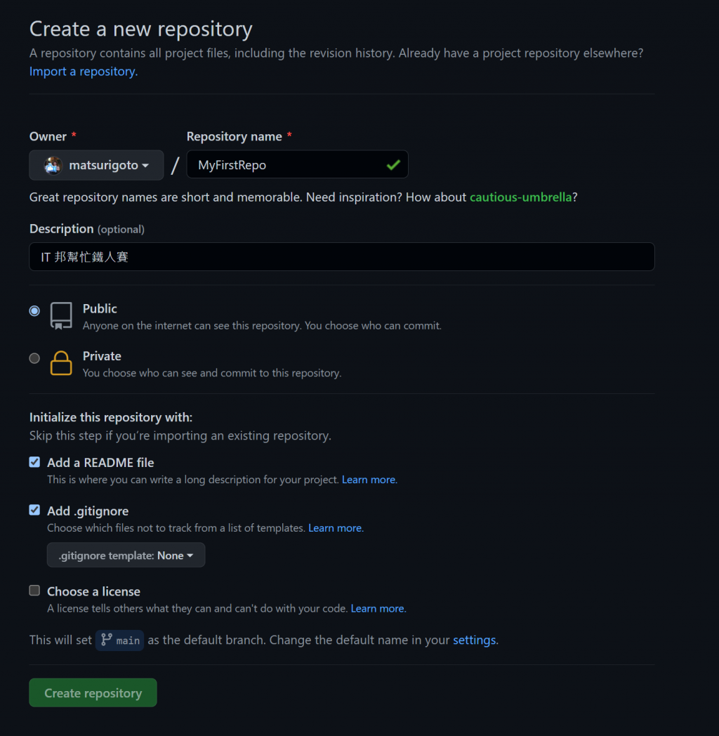
Task: Uncheck the Add .gitignore checkbox
Action: click(34, 510)
